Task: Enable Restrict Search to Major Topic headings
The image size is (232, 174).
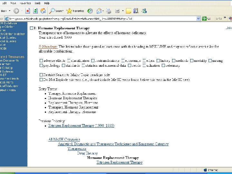Action: click(41, 75)
